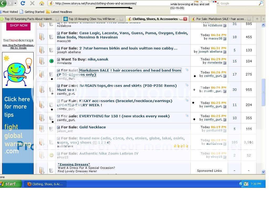The image size is (269, 202).
Task: Click the tag icon on Markdown SALE thread
Action: (x=187, y=70)
